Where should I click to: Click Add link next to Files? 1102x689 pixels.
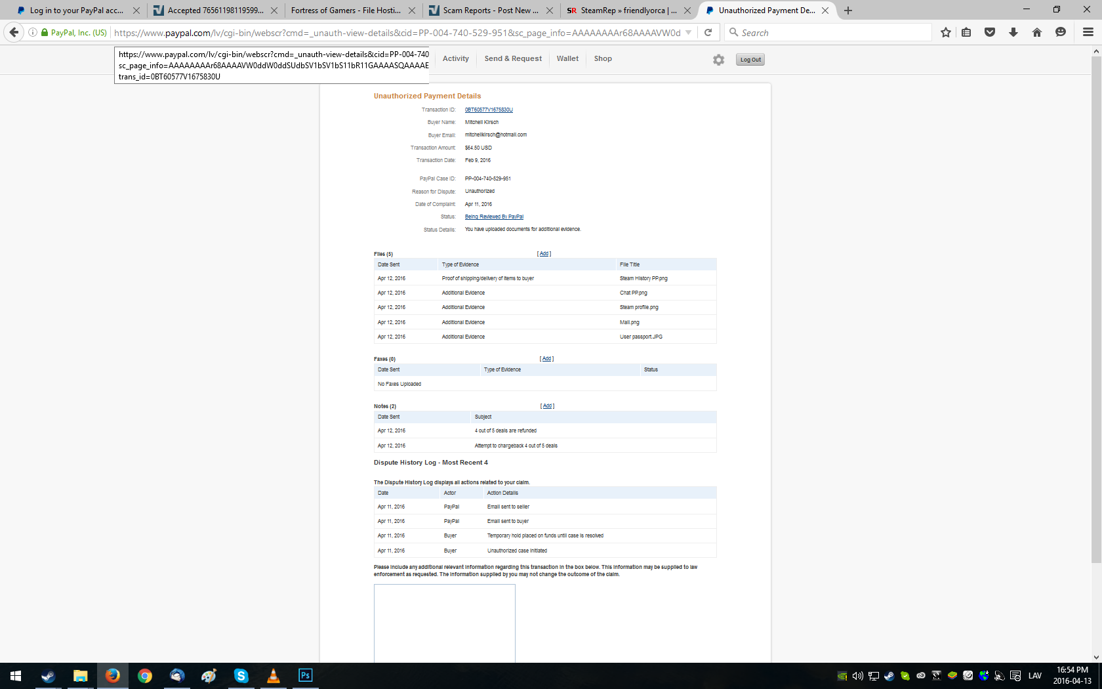(544, 254)
